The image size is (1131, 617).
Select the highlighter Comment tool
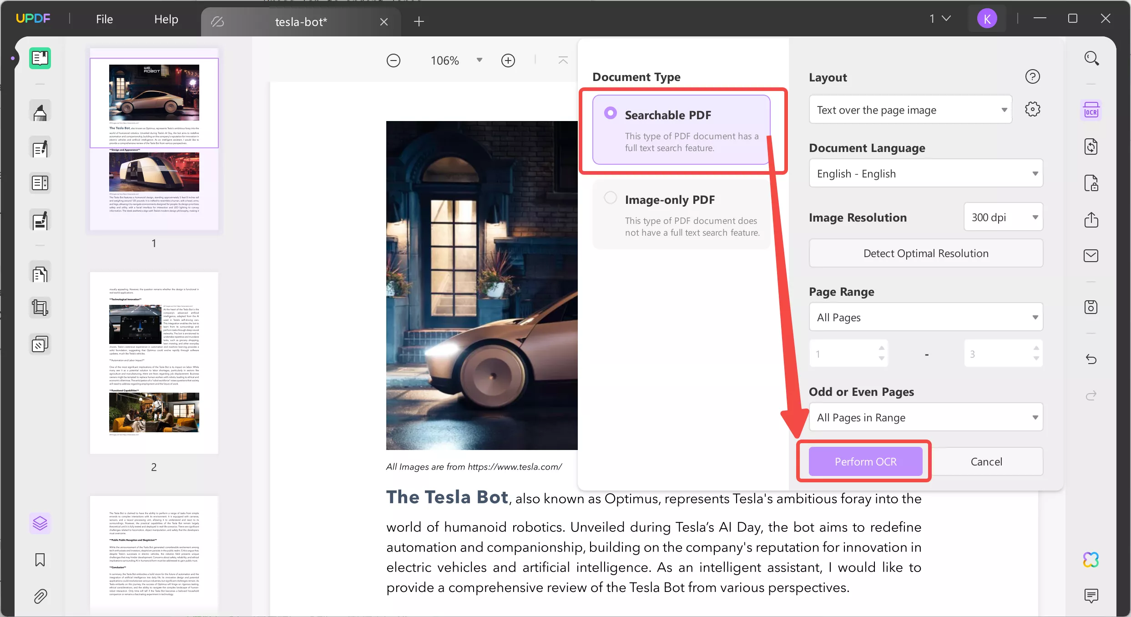click(40, 111)
